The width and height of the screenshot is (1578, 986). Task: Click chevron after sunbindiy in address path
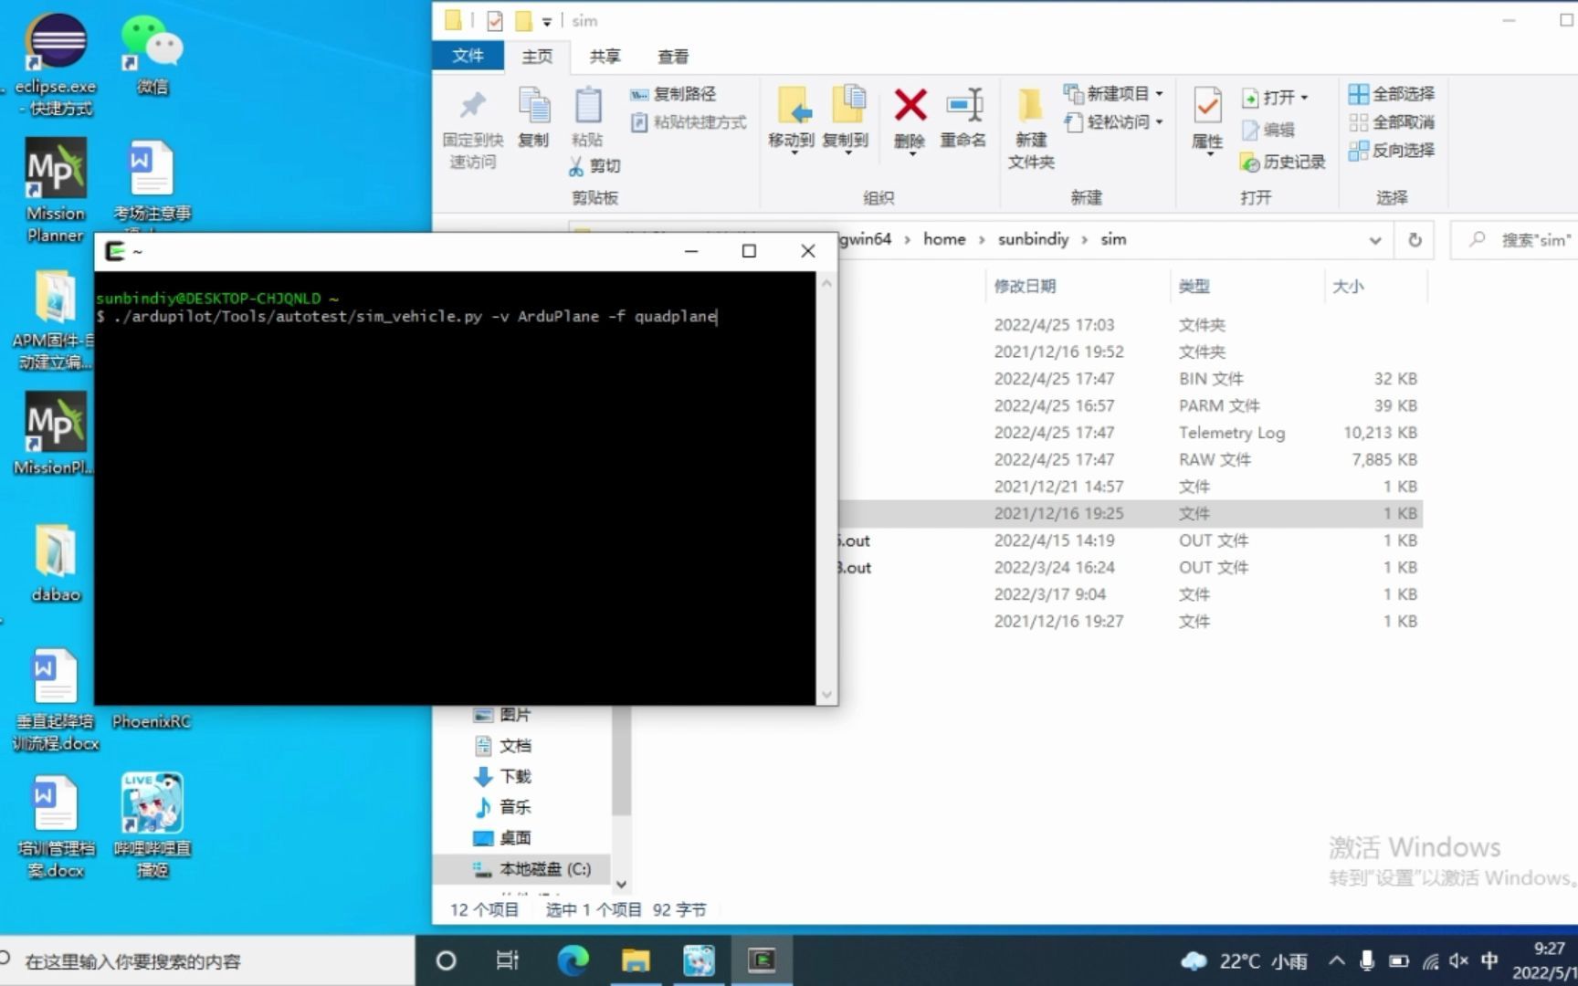1084,239
